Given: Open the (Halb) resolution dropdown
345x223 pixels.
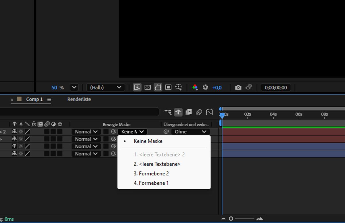Looking at the screenshot, I should (x=106, y=87).
